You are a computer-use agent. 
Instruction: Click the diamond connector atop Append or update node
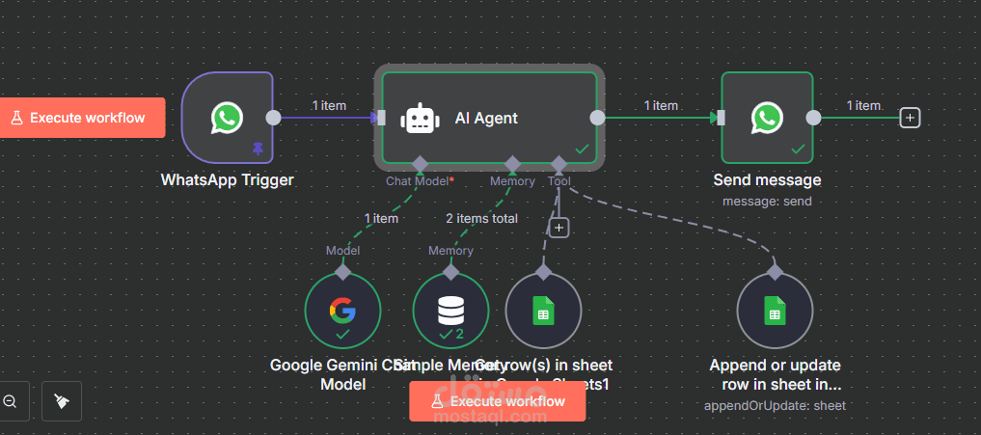coord(776,272)
